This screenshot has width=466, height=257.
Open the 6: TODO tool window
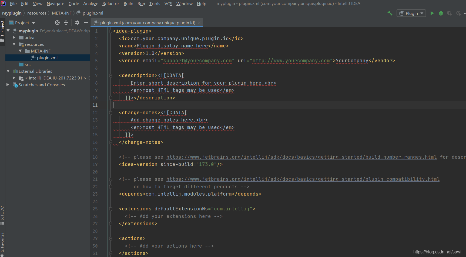click(2, 216)
